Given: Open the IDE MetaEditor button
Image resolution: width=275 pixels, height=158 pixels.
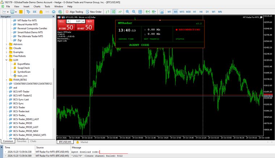Looking at the screenshot, I should click(x=34, y=12).
